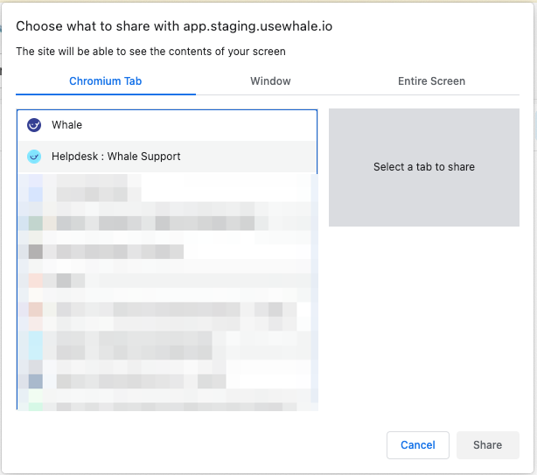Switch to the Chromium Tab option

[106, 81]
